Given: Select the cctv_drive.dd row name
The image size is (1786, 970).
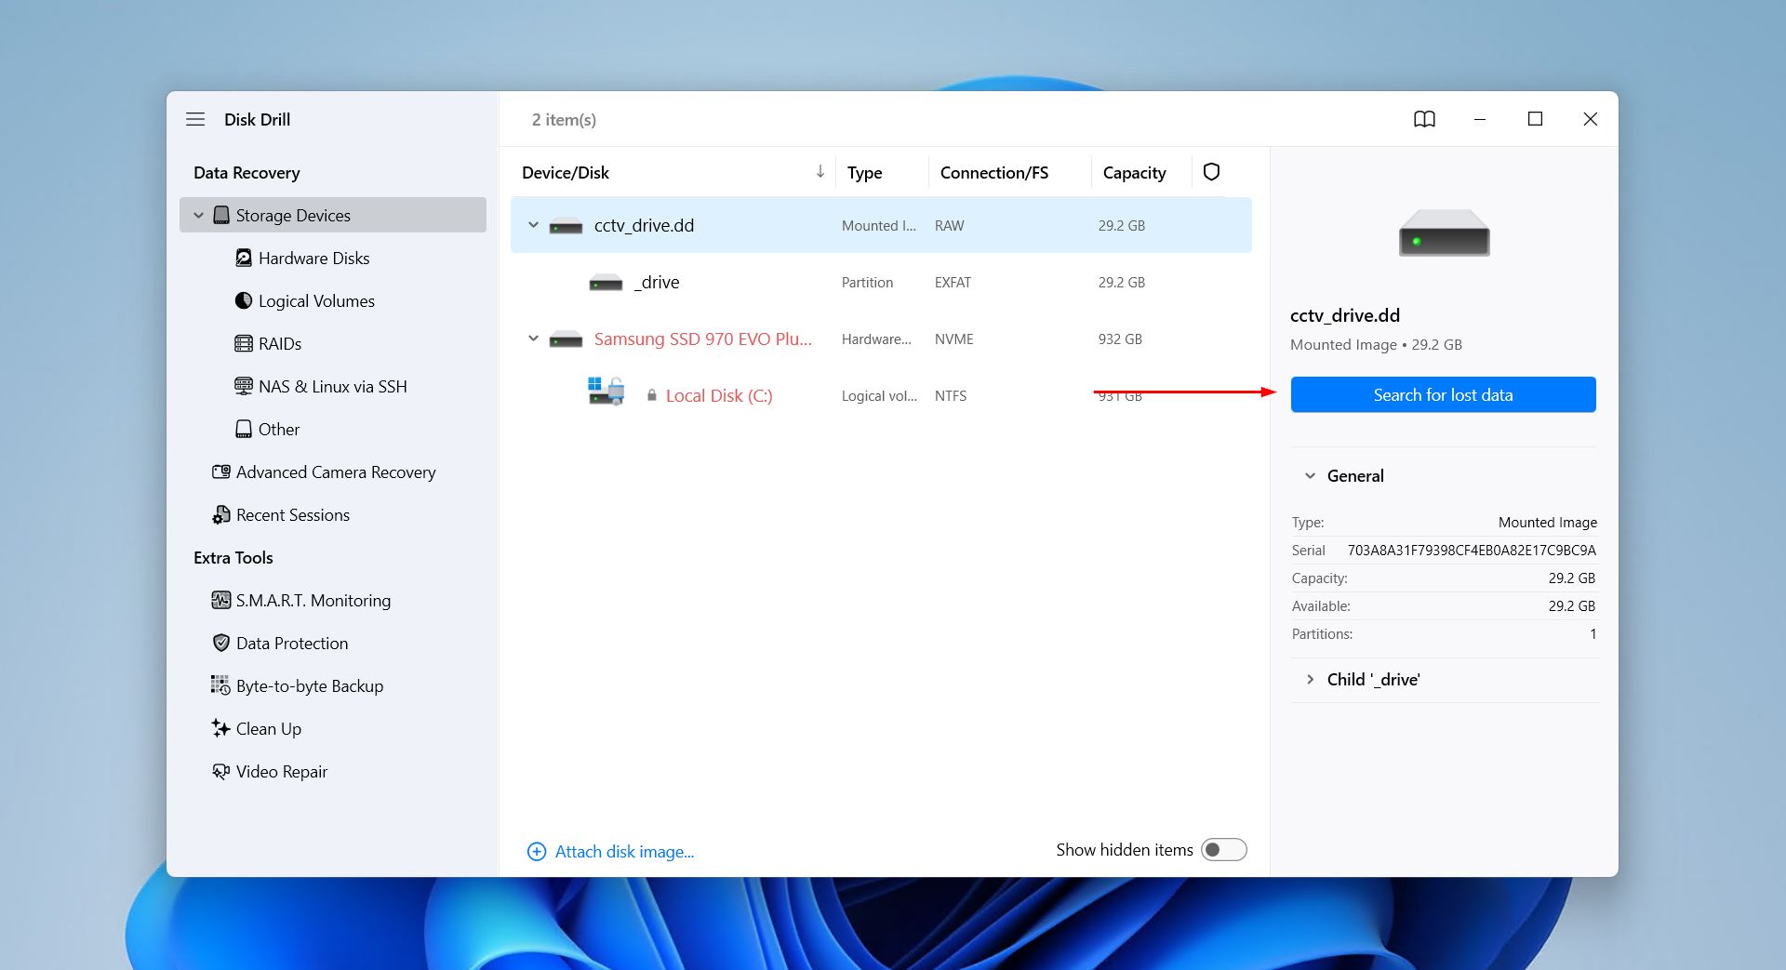Looking at the screenshot, I should [x=644, y=225].
